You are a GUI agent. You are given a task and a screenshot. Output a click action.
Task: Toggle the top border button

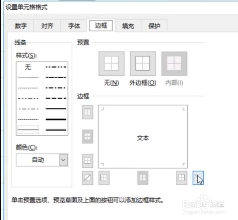point(87,112)
